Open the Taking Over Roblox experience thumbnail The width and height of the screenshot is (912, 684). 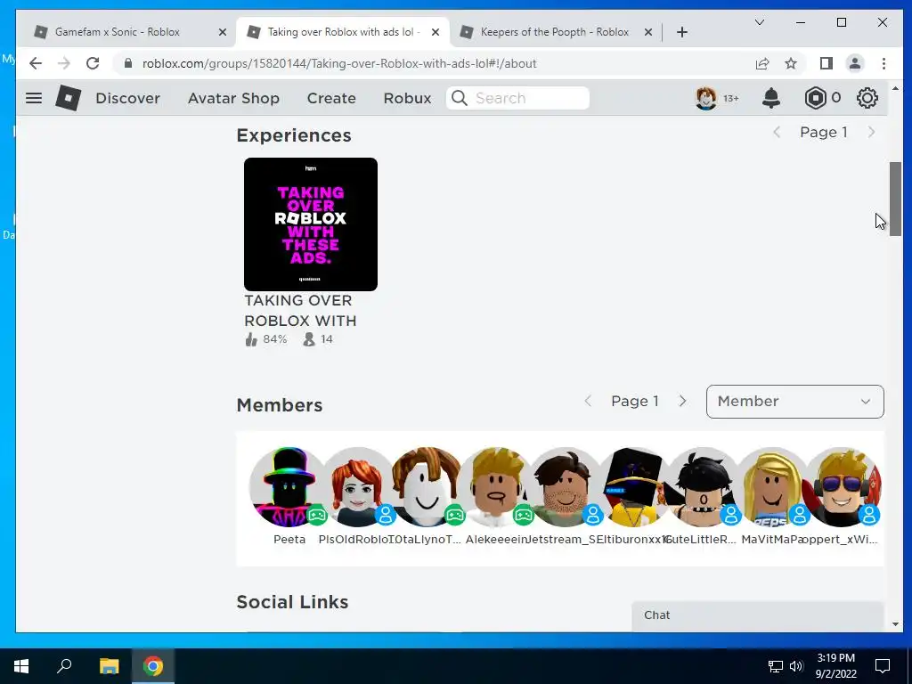311,224
